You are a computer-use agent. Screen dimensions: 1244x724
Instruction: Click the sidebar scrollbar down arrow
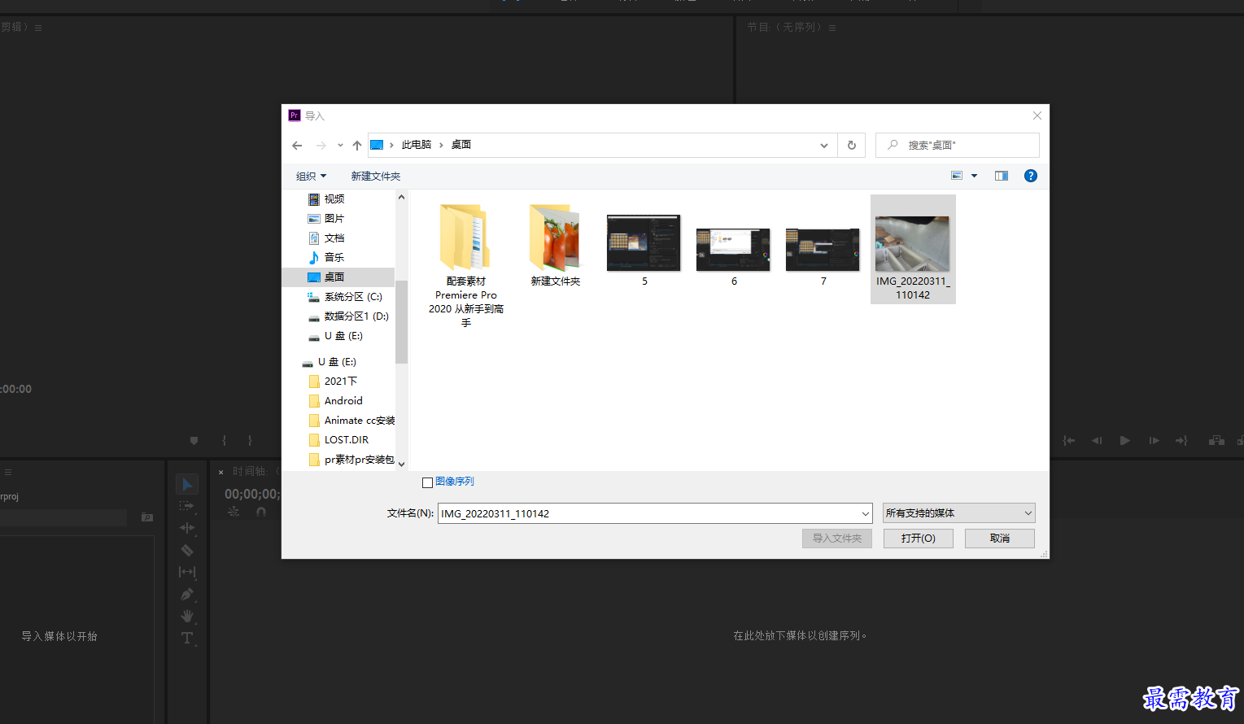[401, 464]
